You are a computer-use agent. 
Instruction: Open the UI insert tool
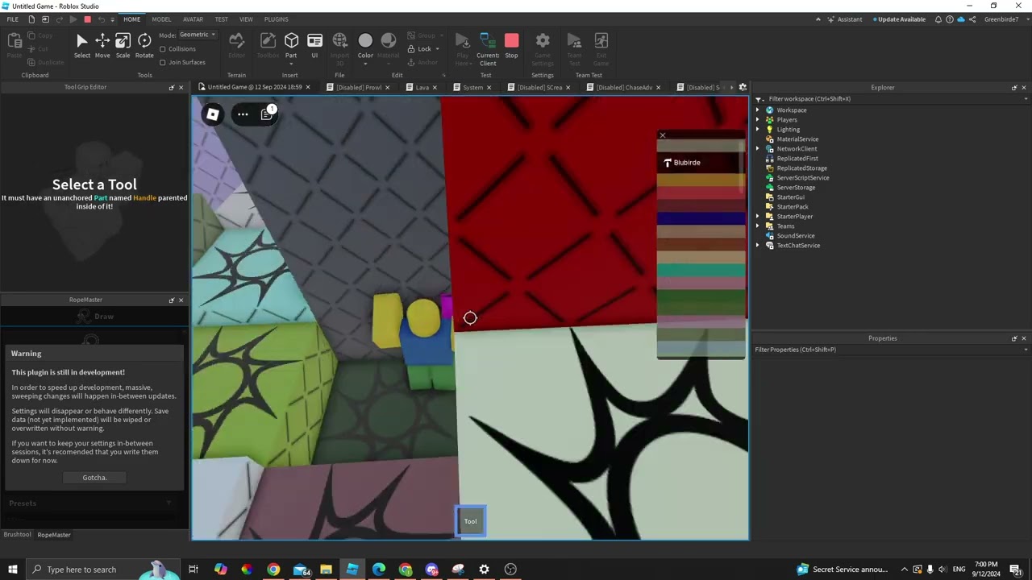(x=314, y=45)
